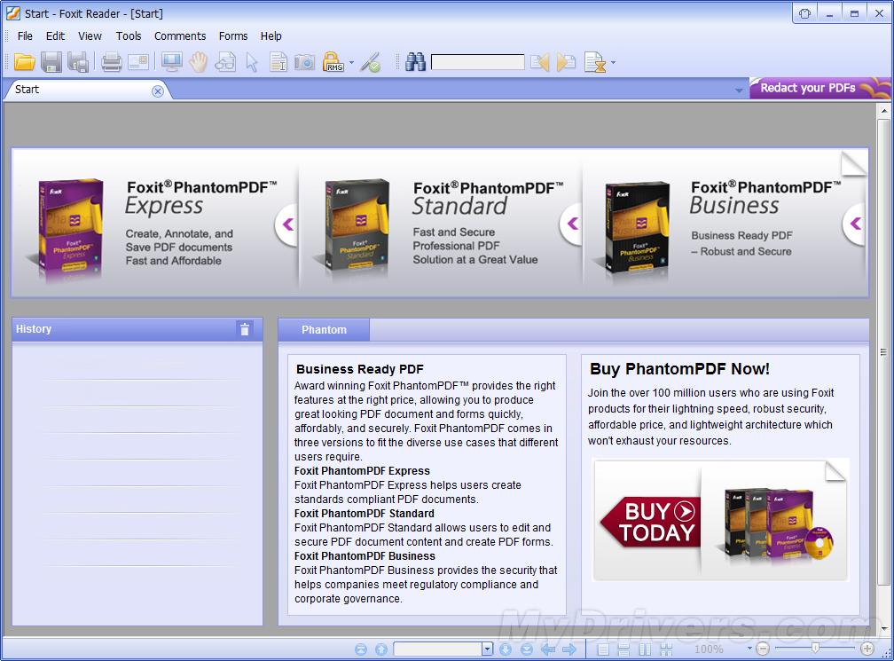Close the Start tab

(158, 90)
